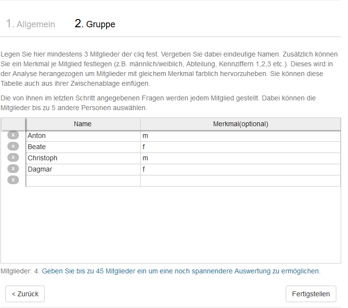Go back with the < Zurück button

(25, 294)
